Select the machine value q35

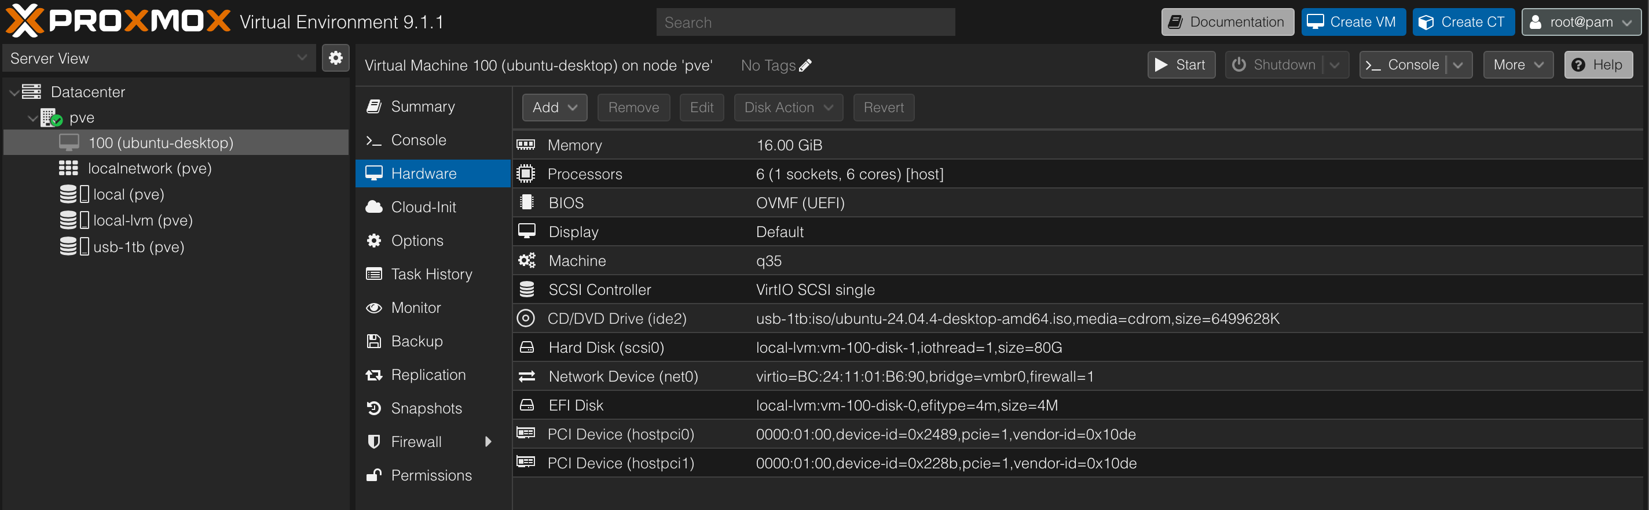point(768,261)
